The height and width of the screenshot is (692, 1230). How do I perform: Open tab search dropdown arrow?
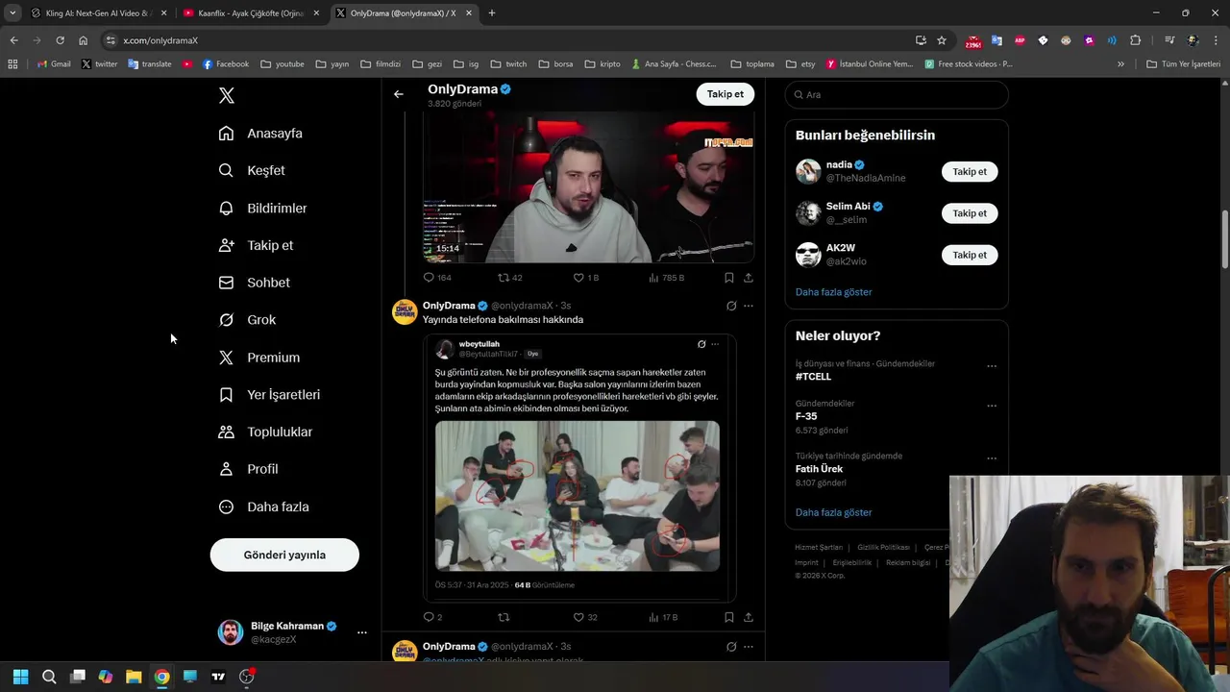click(x=12, y=13)
